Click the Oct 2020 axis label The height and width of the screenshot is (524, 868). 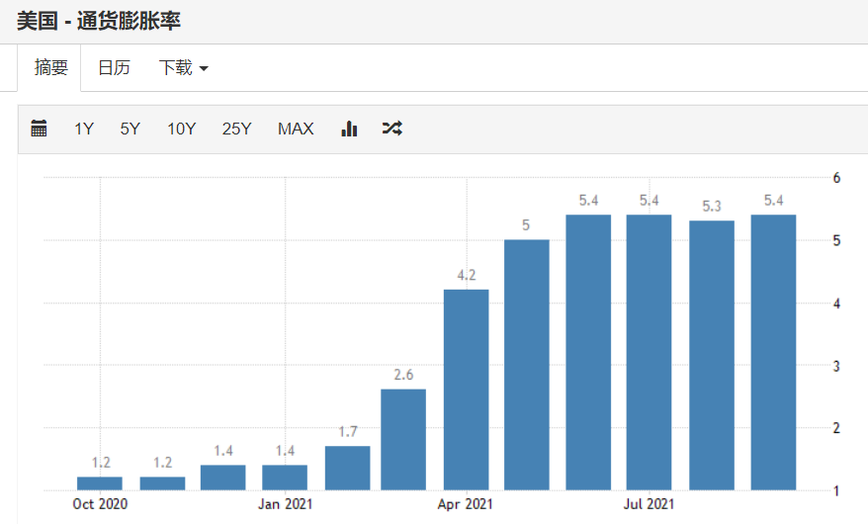100,504
